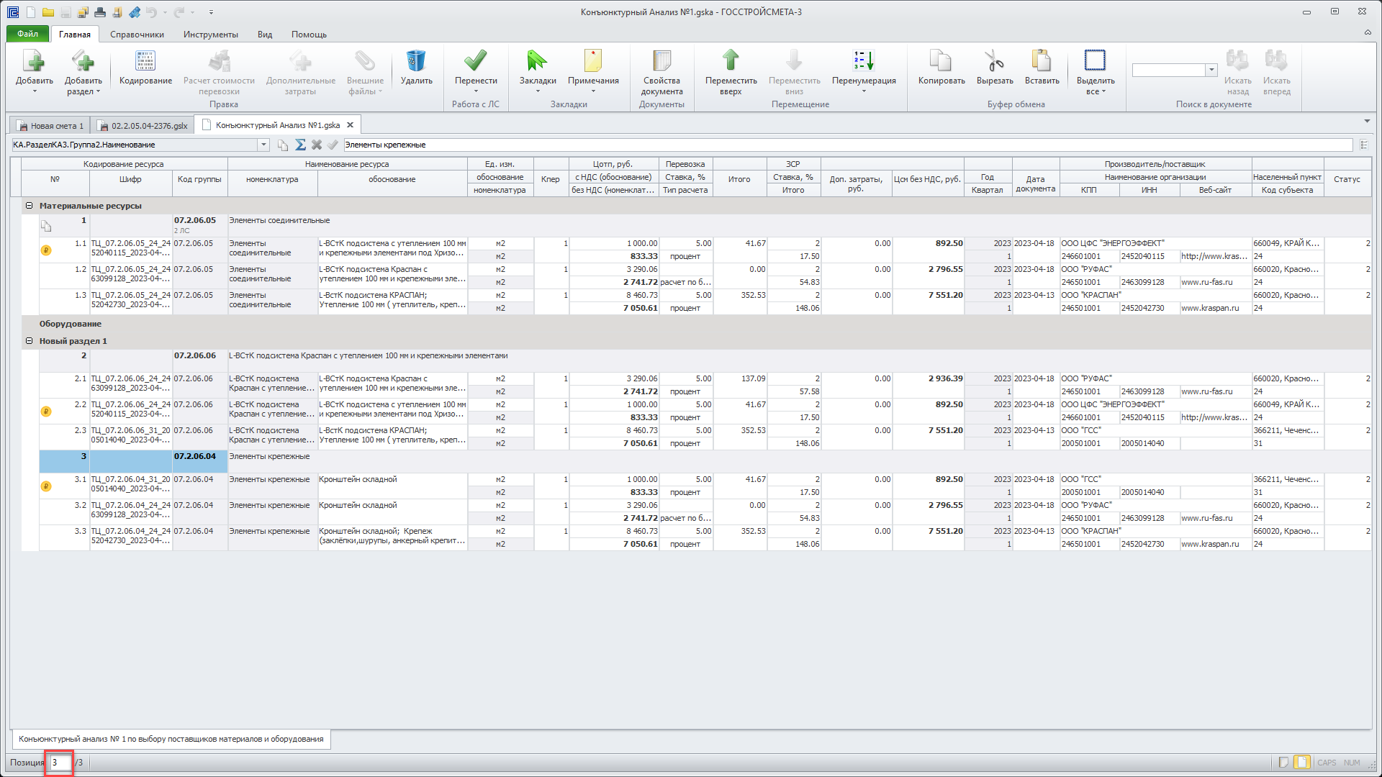Click the sigma sum icon in formula bar
This screenshot has width=1382, height=777.
(x=300, y=145)
